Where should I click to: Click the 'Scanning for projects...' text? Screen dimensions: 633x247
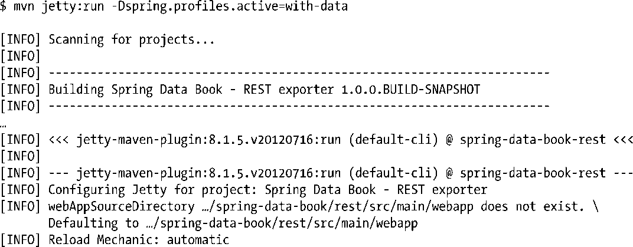(130, 40)
